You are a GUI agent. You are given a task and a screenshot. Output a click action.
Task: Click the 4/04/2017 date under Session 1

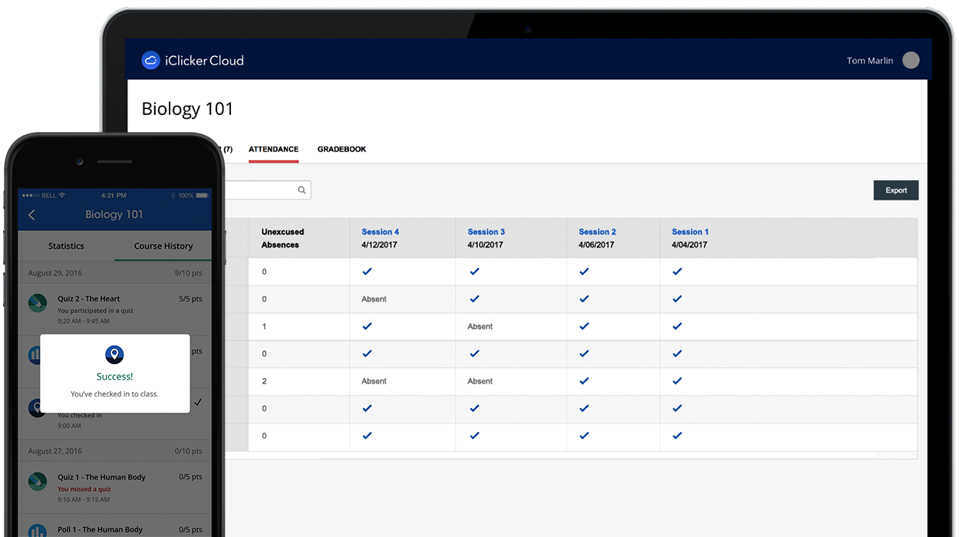690,245
